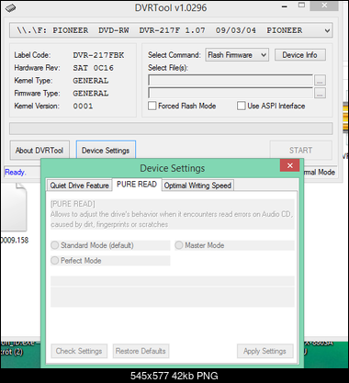Viewport: 349px width, 383px height.
Task: Switch to the Quiet Drive Feature tab
Action: [79, 186]
